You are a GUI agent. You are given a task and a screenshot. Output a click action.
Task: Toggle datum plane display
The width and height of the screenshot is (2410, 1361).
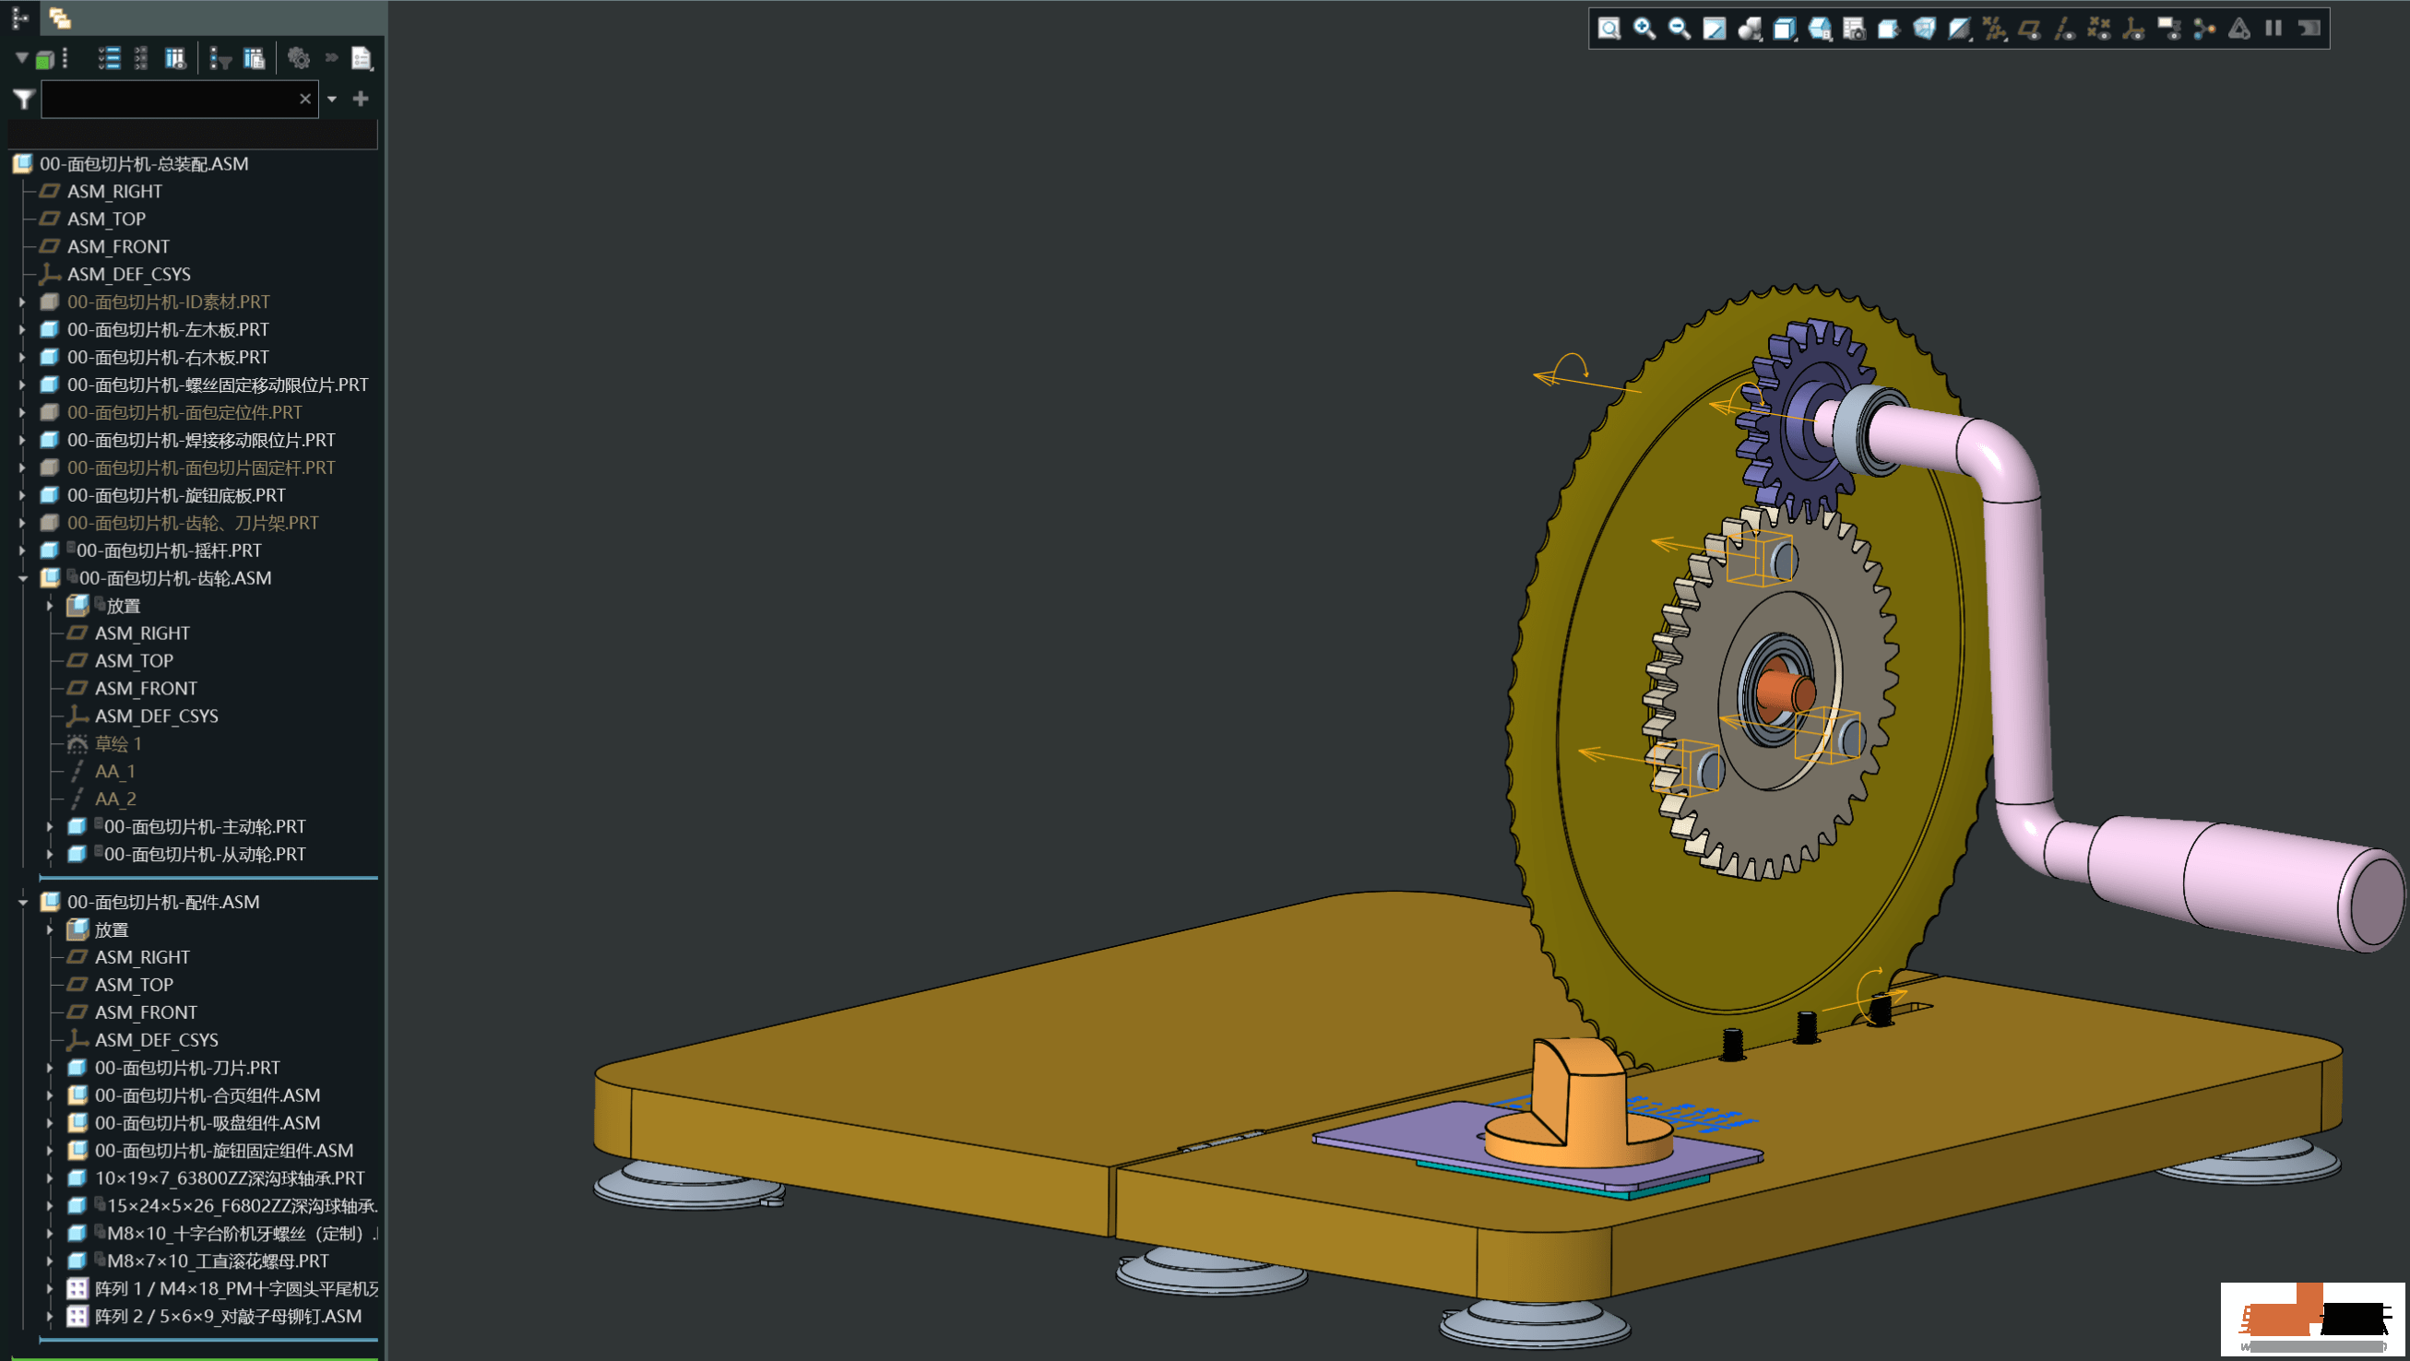click(x=2029, y=29)
